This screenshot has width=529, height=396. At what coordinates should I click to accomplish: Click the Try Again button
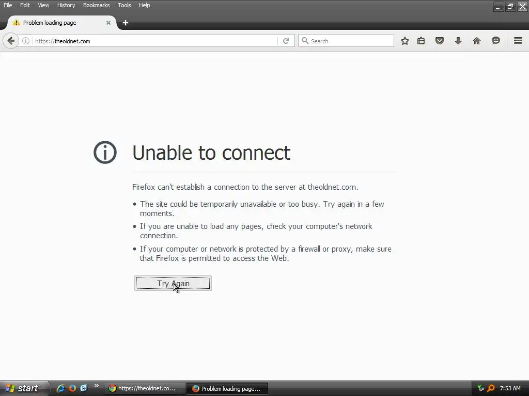pos(173,283)
